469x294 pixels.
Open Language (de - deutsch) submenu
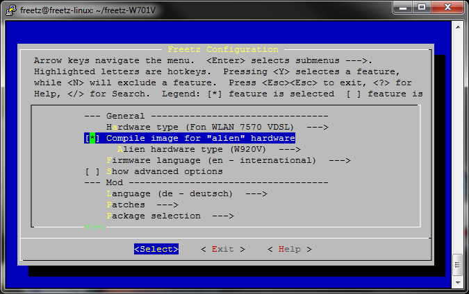(186, 193)
